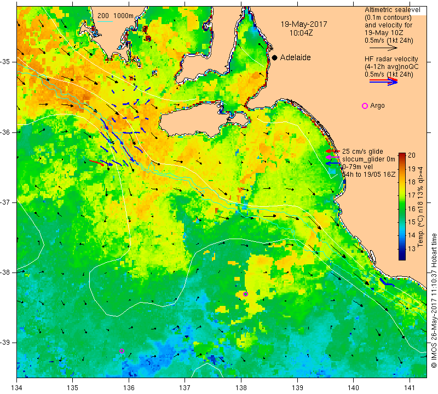Click the magenta Argo legend circle

365,106
